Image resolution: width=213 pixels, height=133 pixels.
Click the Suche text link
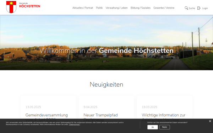coord(192,8)
